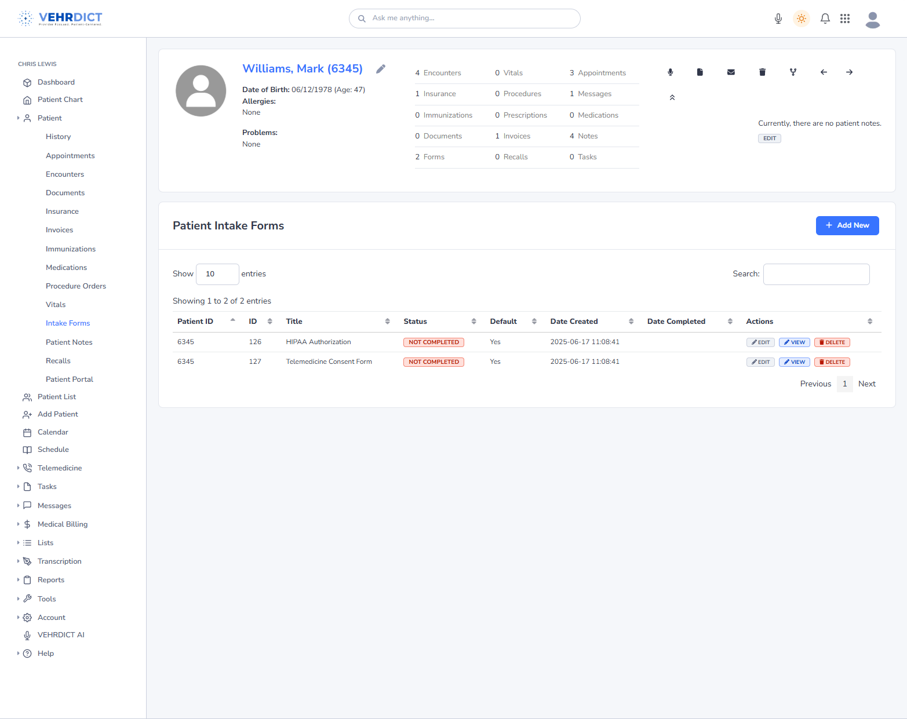
Task: Delete the HIPAA Authorization form
Action: click(x=832, y=342)
